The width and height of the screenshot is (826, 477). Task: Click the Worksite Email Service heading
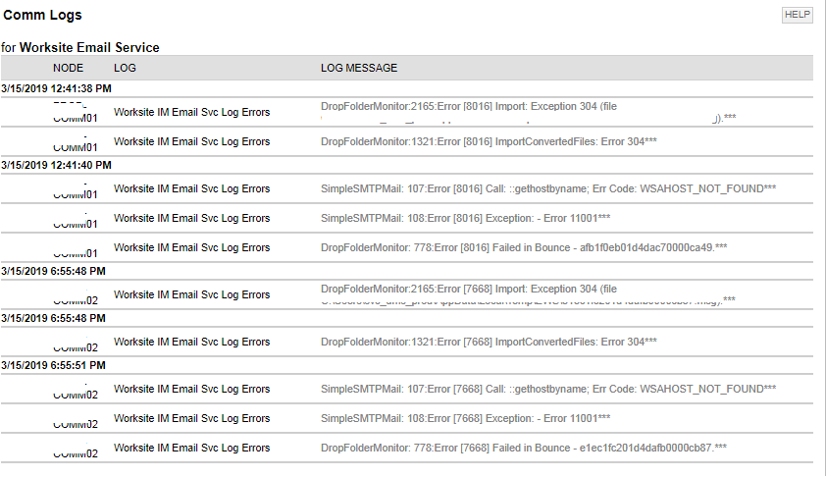coord(89,47)
